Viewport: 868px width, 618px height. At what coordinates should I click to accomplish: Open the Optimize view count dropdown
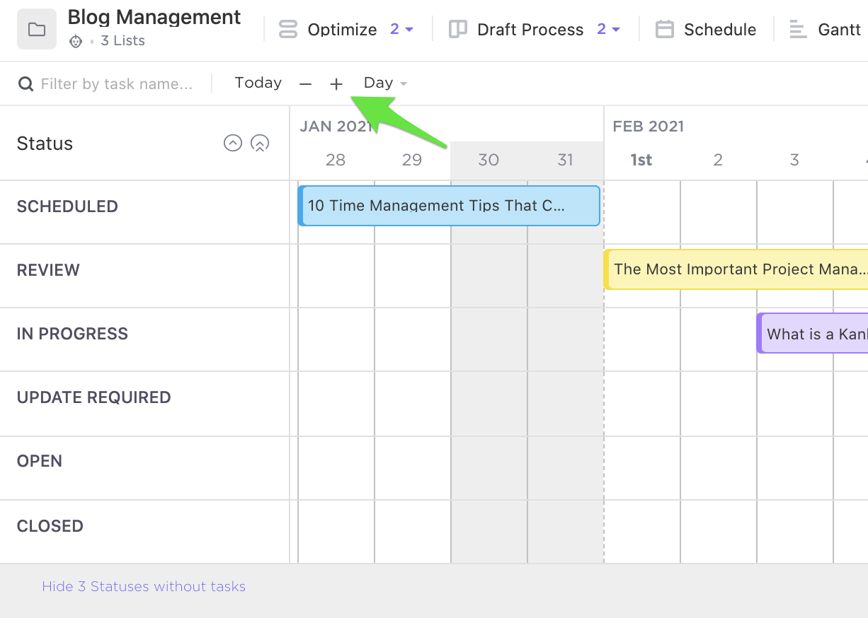coord(401,30)
